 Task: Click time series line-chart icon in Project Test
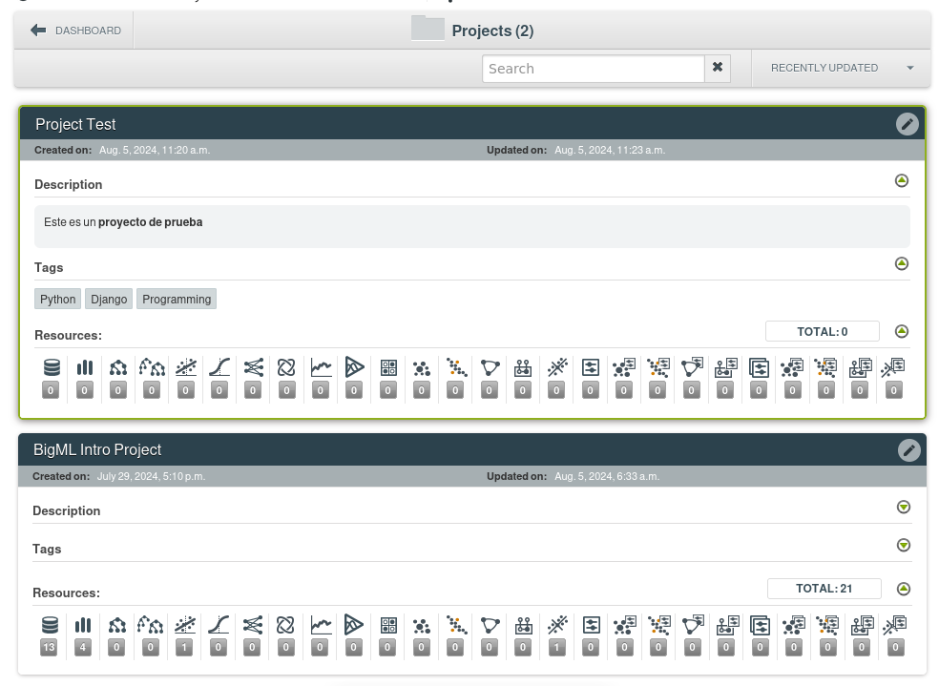[321, 368]
